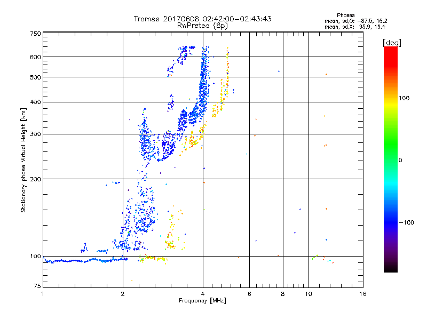Click the x-axis tick label '2'
This screenshot has width=427, height=320.
coord(123,294)
